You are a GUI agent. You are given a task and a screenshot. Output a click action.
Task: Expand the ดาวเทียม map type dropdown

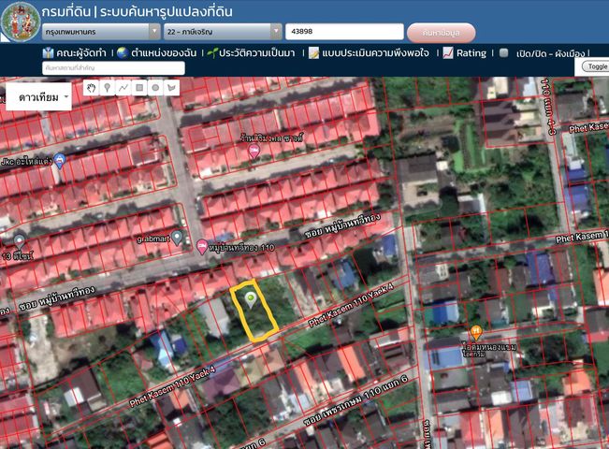coord(39,97)
